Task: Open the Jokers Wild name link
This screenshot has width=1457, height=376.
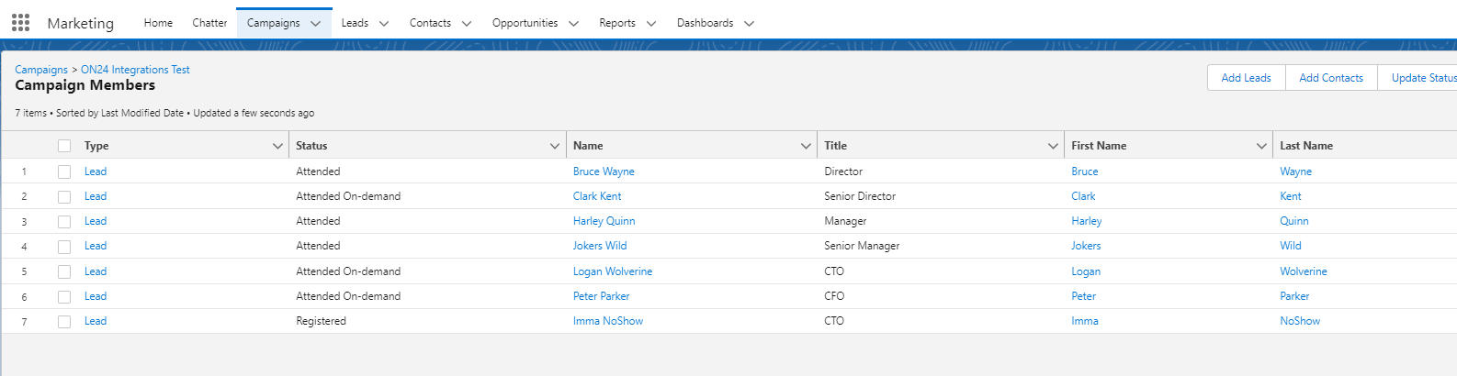Action: (600, 246)
